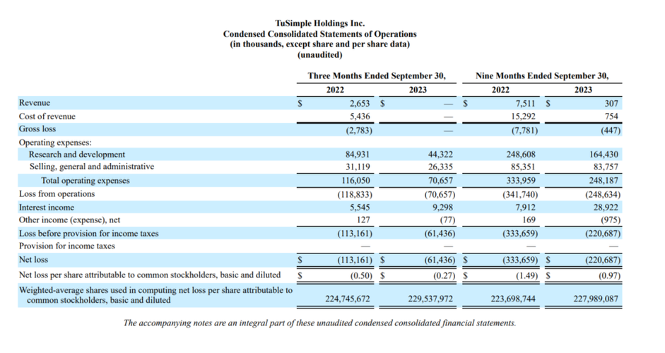Click weighted-average shares value 223,698,744
Screen dimensions: 665x353
tap(513, 299)
